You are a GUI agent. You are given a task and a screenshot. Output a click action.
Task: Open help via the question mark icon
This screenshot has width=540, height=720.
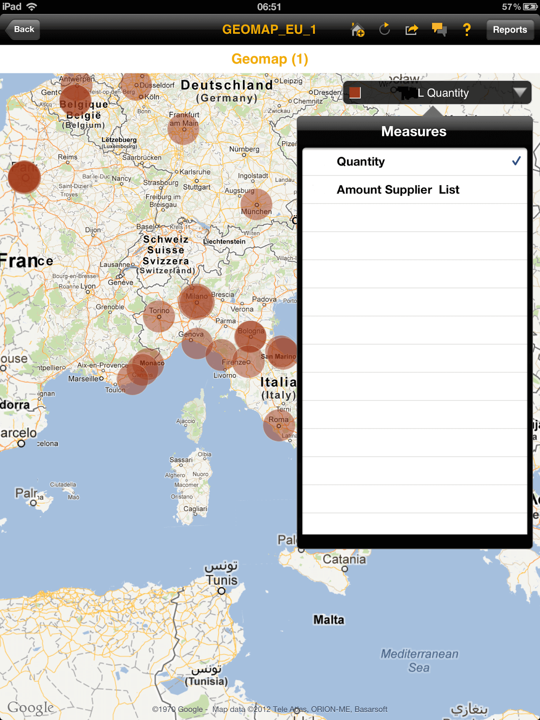pyautogui.click(x=467, y=30)
